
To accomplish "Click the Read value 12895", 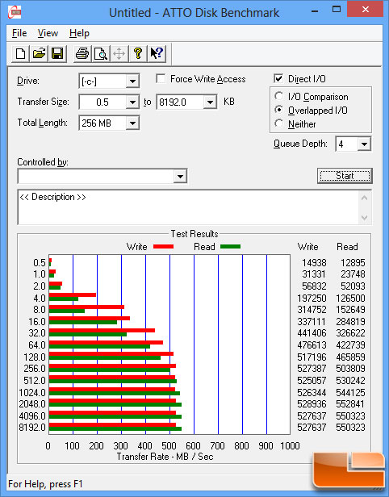I will pyautogui.click(x=353, y=262).
